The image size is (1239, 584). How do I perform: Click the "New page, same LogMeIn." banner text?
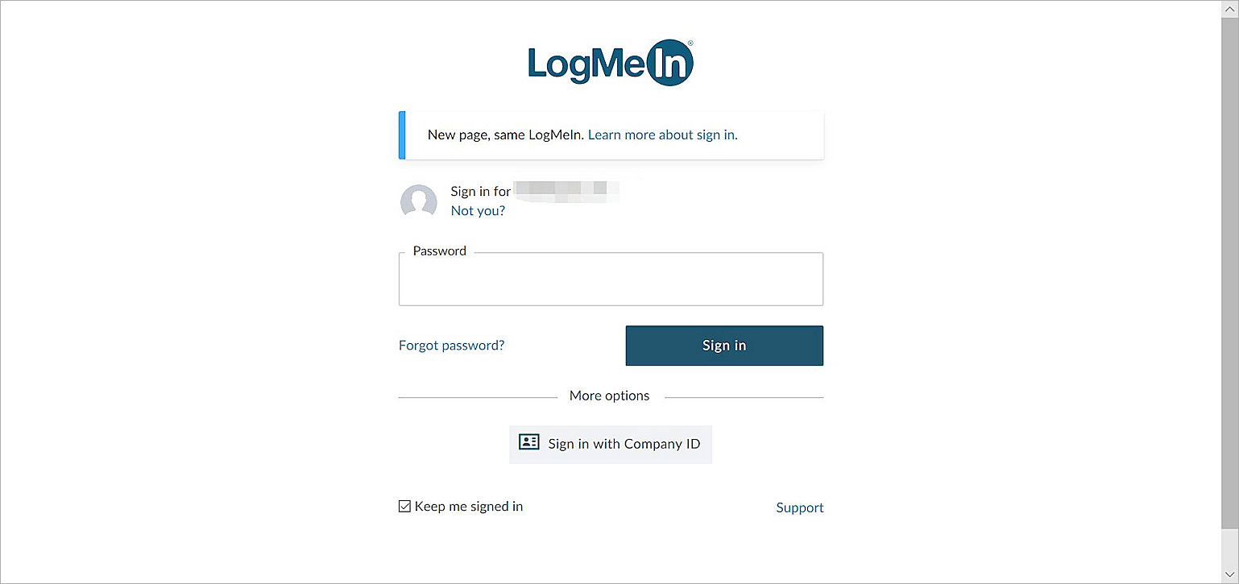[x=505, y=135]
